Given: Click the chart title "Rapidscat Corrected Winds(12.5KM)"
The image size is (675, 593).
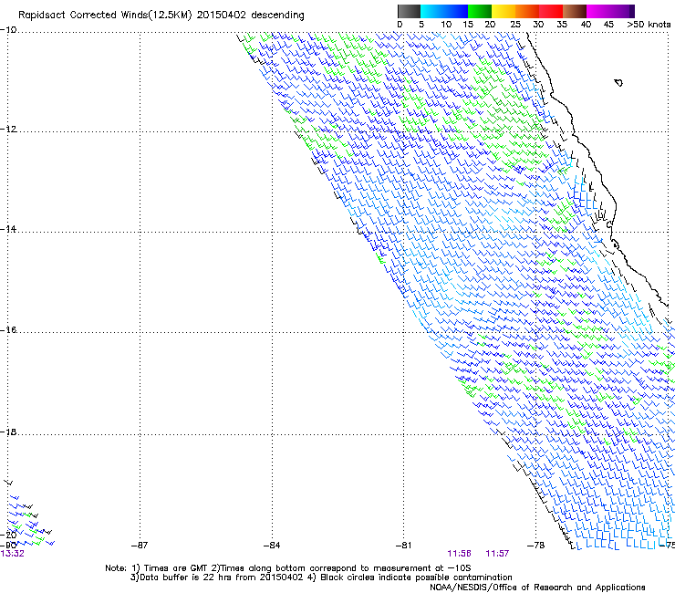Looking at the screenshot, I should 105,16.
